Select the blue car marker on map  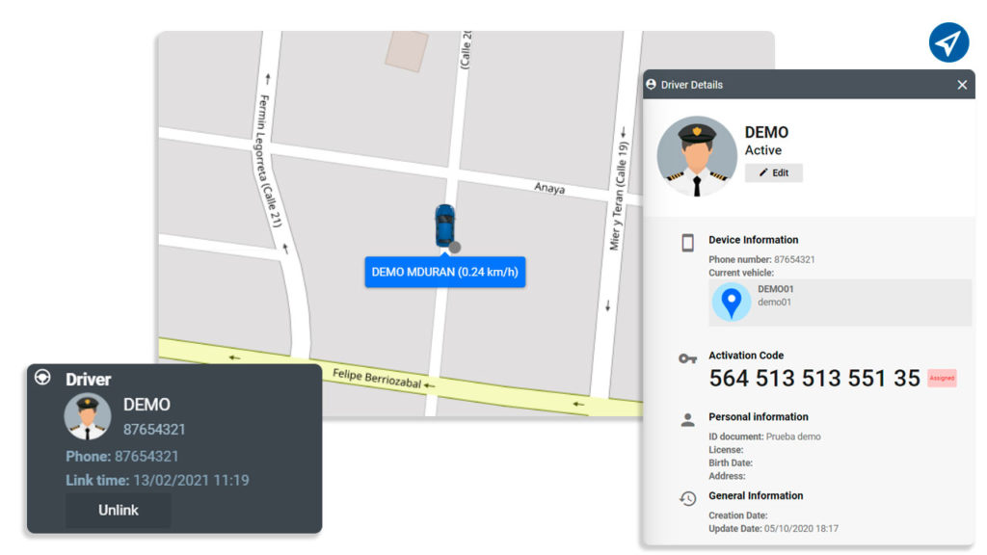click(445, 225)
